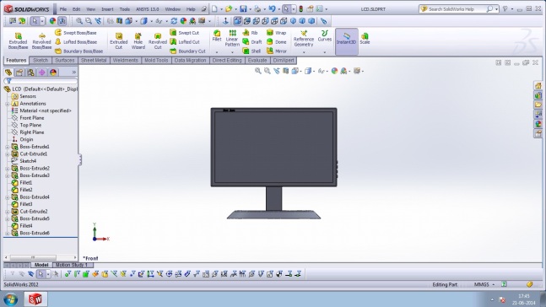Image resolution: width=546 pixels, height=307 pixels.
Task: Click the Wrap tool
Action: 277,33
